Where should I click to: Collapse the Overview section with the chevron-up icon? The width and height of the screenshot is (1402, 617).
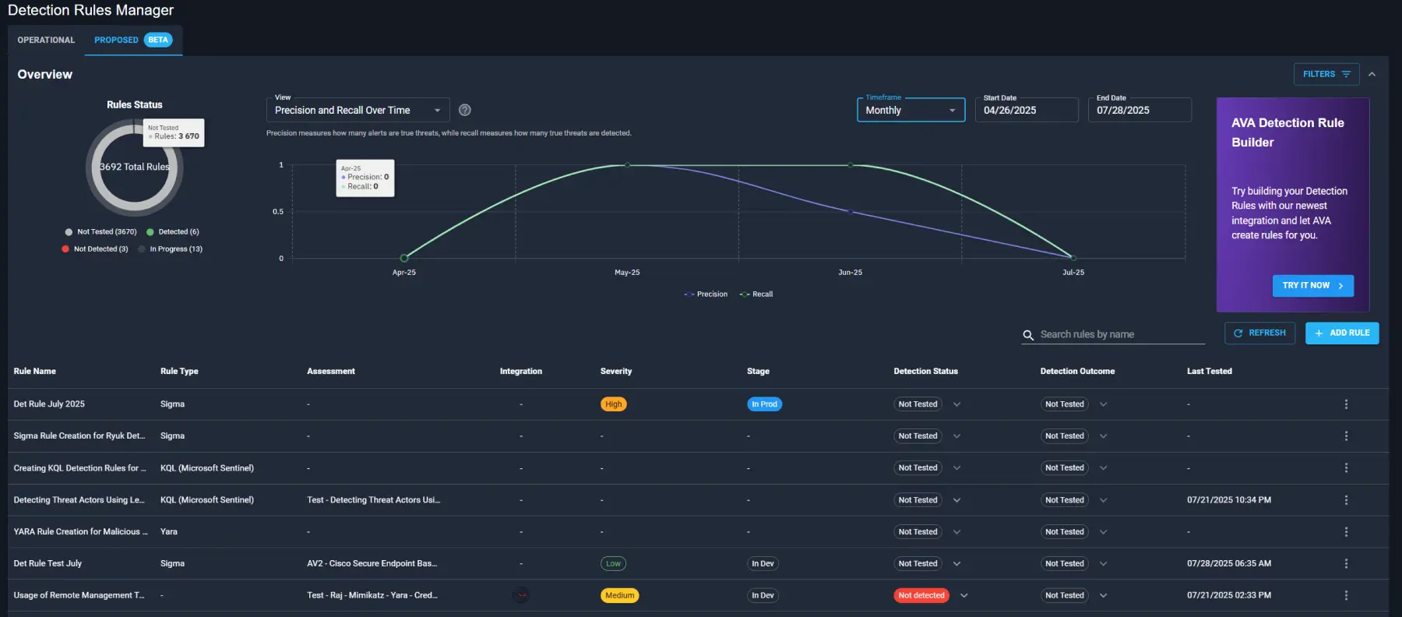1372,74
